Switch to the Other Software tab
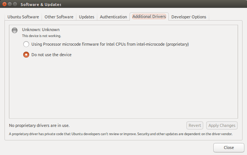Image resolution: width=247 pixels, height=155 pixels. tap(59, 17)
